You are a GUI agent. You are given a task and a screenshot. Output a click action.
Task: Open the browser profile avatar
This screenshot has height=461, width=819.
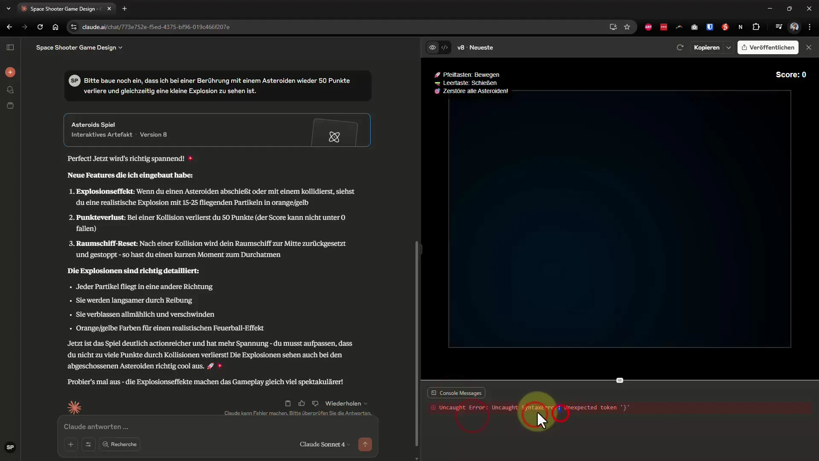pos(794,27)
